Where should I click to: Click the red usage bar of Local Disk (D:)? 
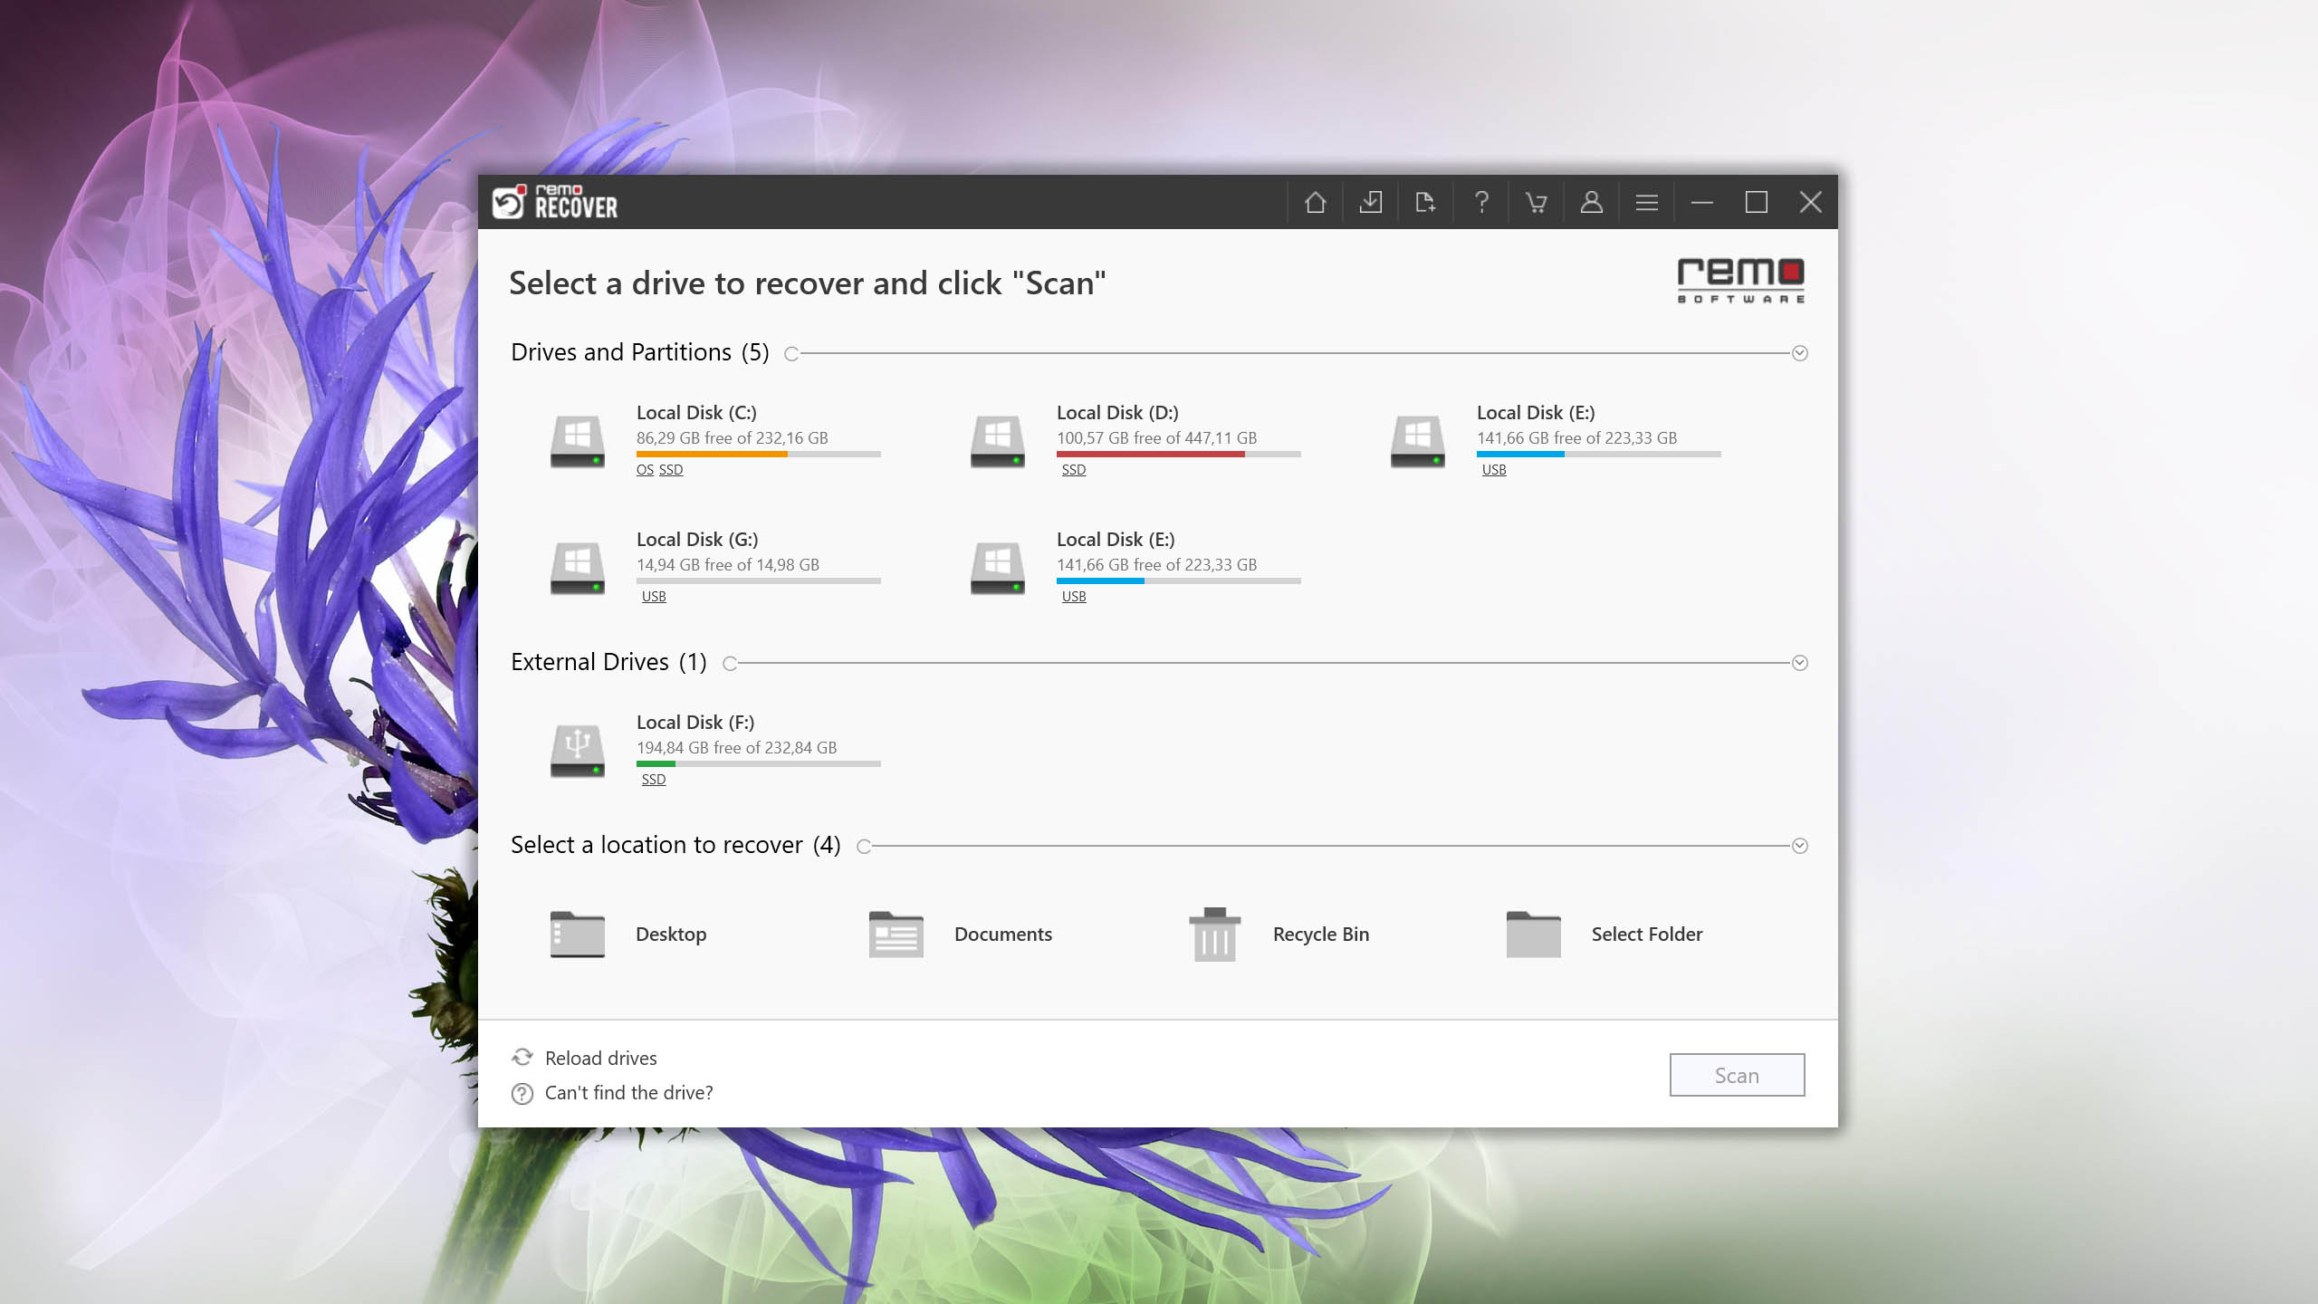coord(1151,455)
